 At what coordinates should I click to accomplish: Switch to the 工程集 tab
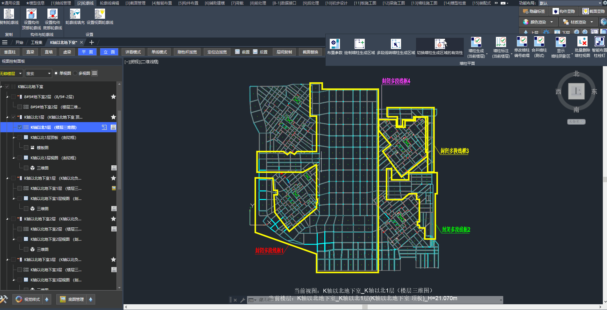pyautogui.click(x=36, y=42)
